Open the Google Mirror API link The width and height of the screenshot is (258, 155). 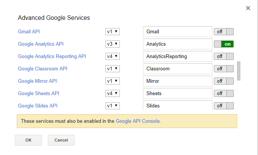37,81
